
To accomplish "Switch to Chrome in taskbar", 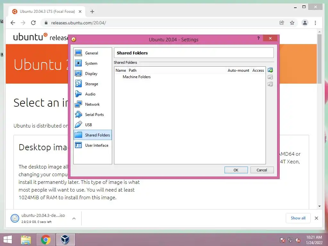I will point(46,240).
